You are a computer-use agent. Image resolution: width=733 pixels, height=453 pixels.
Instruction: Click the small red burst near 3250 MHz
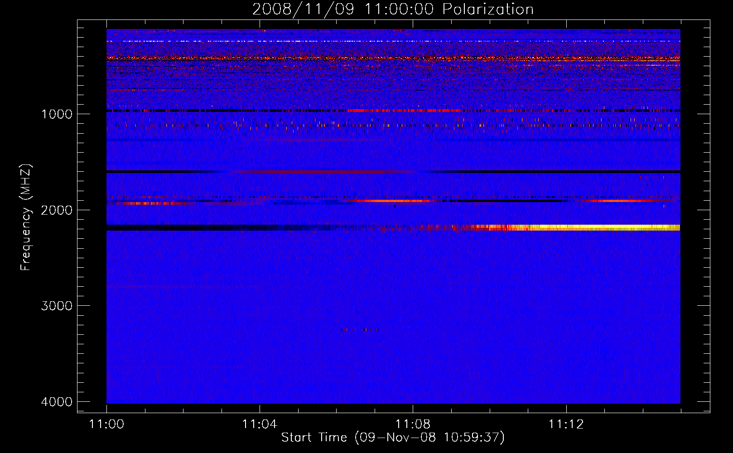click(x=359, y=330)
